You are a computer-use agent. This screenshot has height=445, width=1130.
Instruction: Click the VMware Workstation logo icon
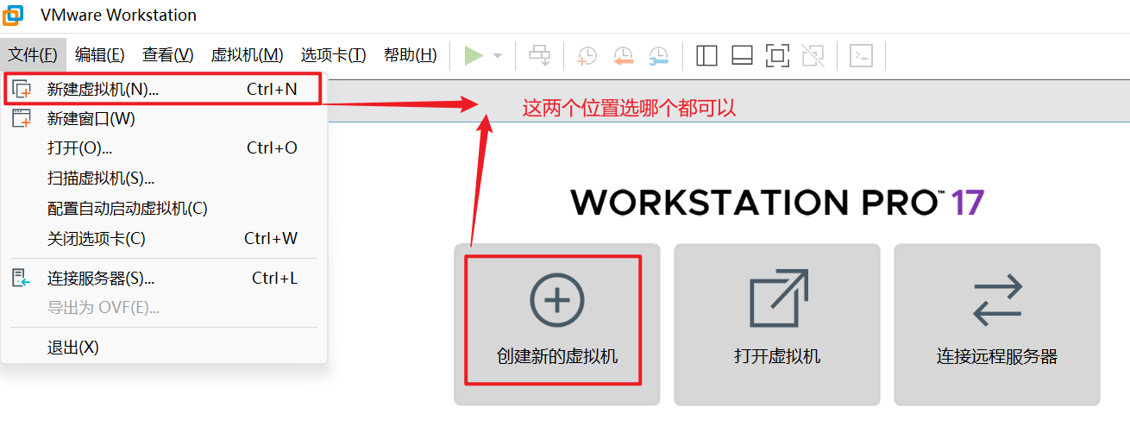coord(14,15)
